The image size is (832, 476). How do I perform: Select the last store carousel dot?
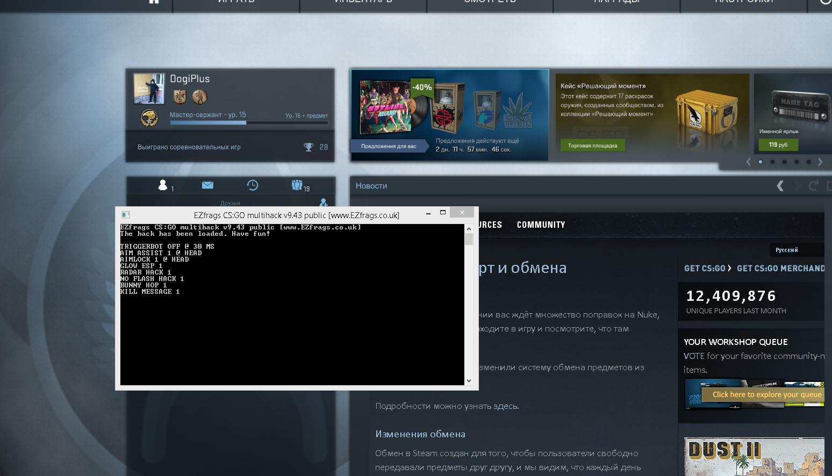(x=808, y=162)
